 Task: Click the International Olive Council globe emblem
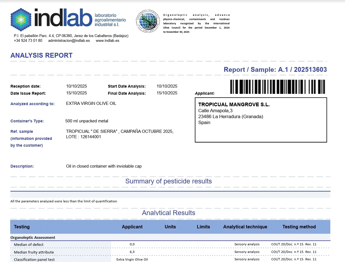(x=146, y=21)
